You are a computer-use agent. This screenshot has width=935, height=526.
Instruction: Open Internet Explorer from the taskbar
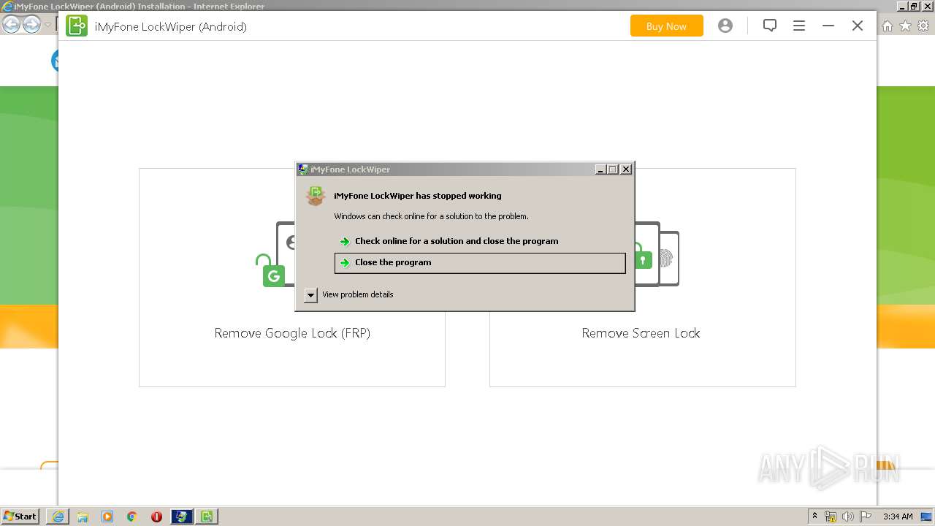58,517
